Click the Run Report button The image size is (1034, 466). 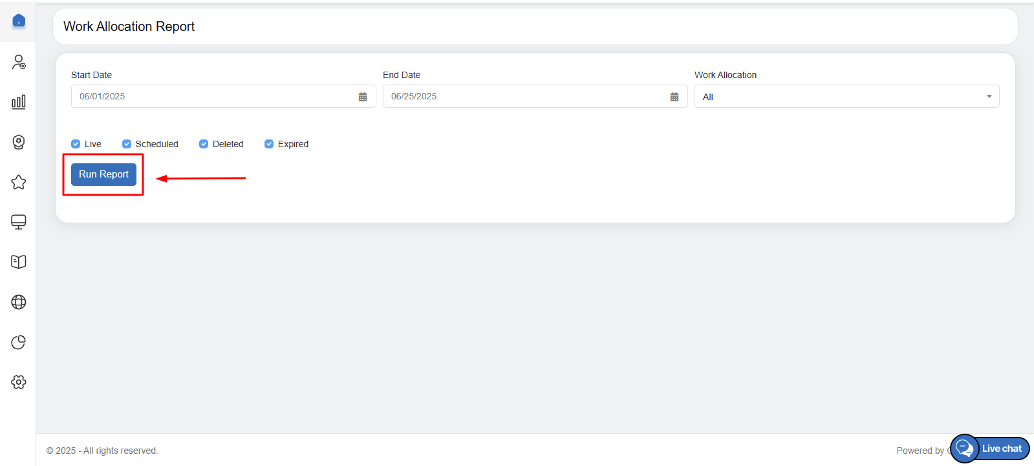click(103, 174)
